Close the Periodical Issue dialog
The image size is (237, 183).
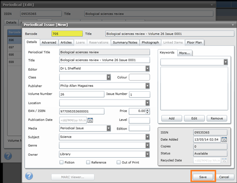point(233,25)
